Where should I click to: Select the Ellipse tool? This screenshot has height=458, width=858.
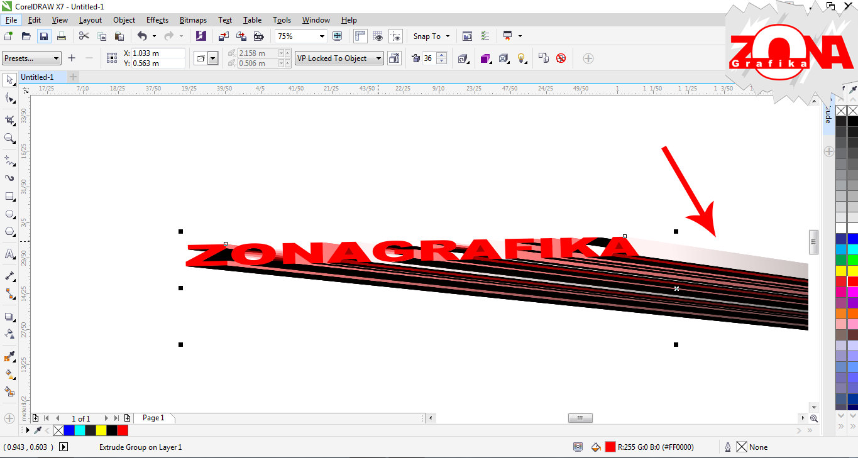coord(9,214)
